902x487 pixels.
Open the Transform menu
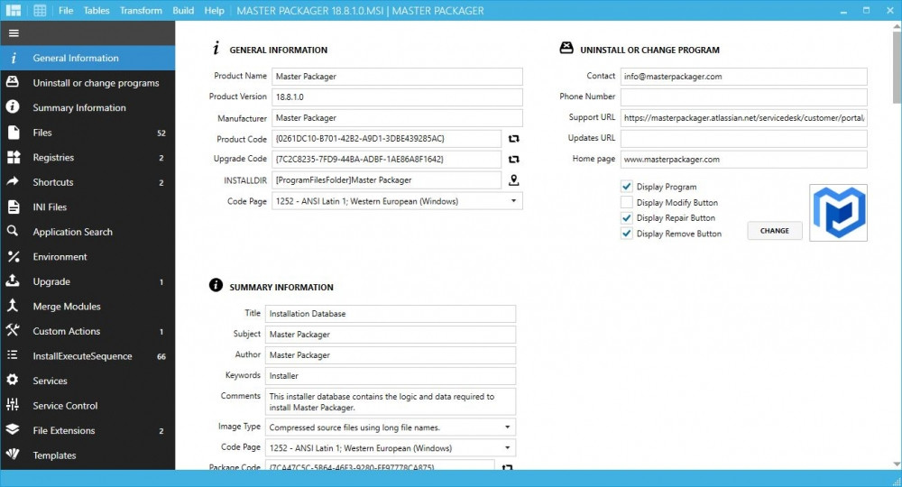[141, 10]
